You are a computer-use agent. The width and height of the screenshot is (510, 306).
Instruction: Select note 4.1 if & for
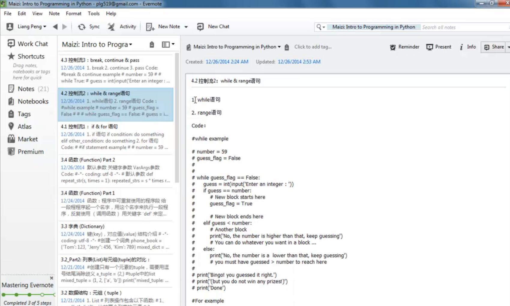click(x=115, y=137)
